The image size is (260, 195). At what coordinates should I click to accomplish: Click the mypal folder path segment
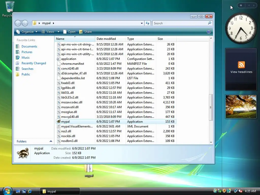[46, 23]
